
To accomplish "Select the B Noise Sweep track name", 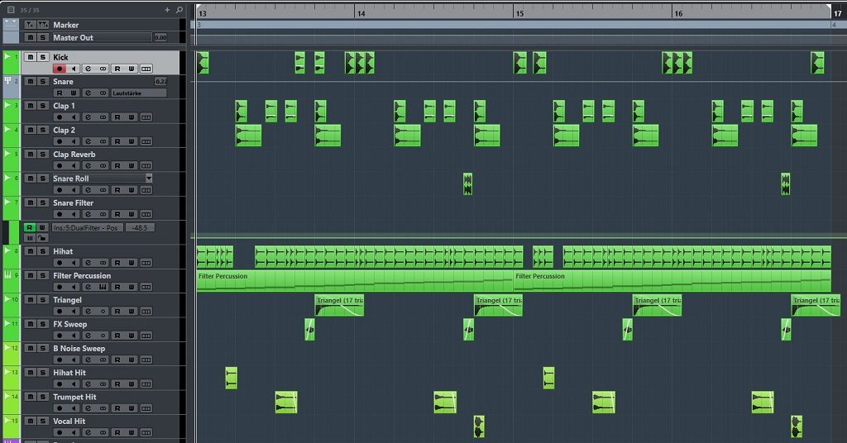I will pos(79,349).
